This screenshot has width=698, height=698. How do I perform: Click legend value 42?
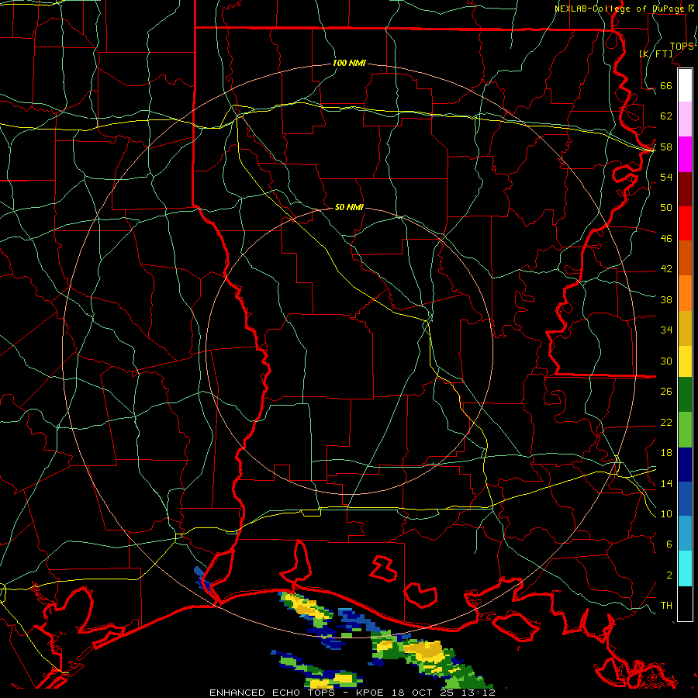[x=666, y=269]
